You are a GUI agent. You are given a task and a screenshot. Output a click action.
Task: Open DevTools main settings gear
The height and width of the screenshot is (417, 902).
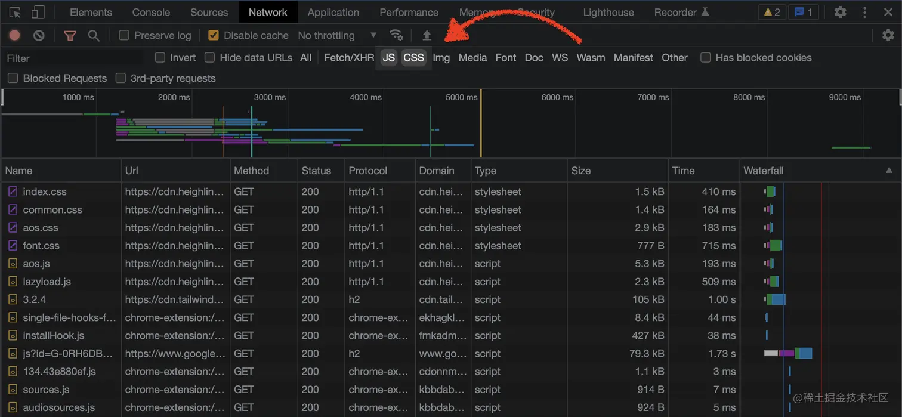(840, 12)
